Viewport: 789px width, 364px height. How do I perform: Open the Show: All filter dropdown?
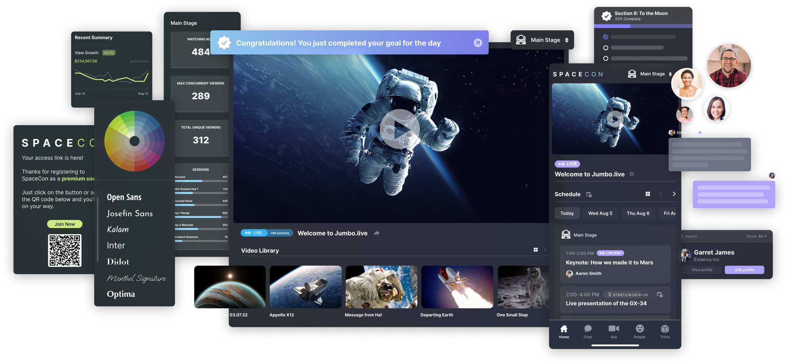(756, 236)
